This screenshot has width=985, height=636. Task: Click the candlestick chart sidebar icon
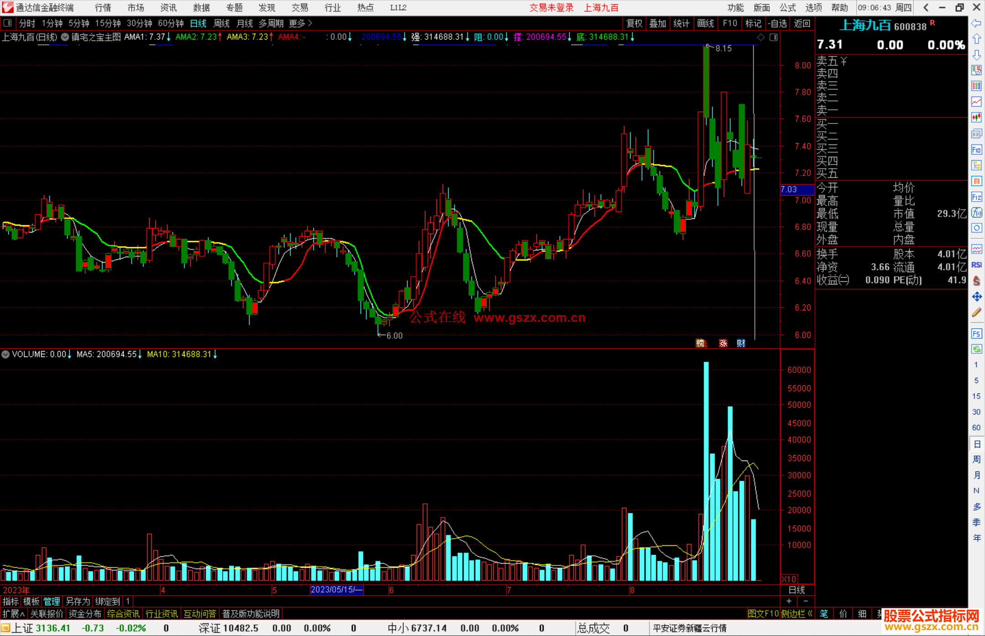pyautogui.click(x=976, y=117)
